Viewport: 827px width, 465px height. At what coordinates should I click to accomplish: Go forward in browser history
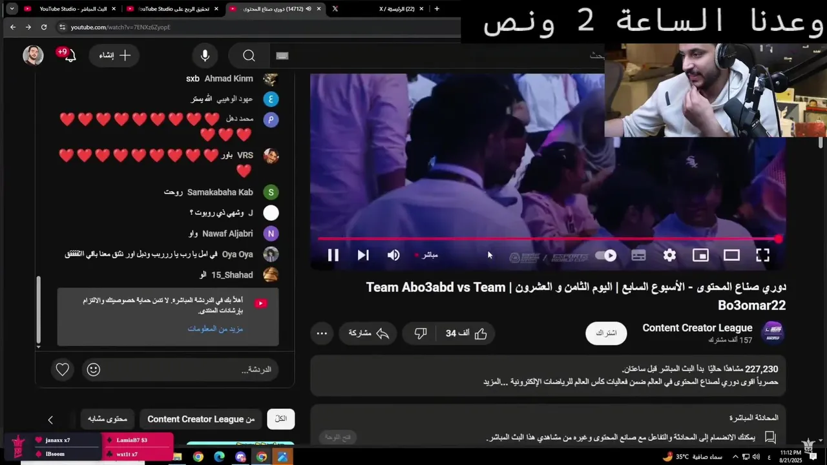point(28,27)
